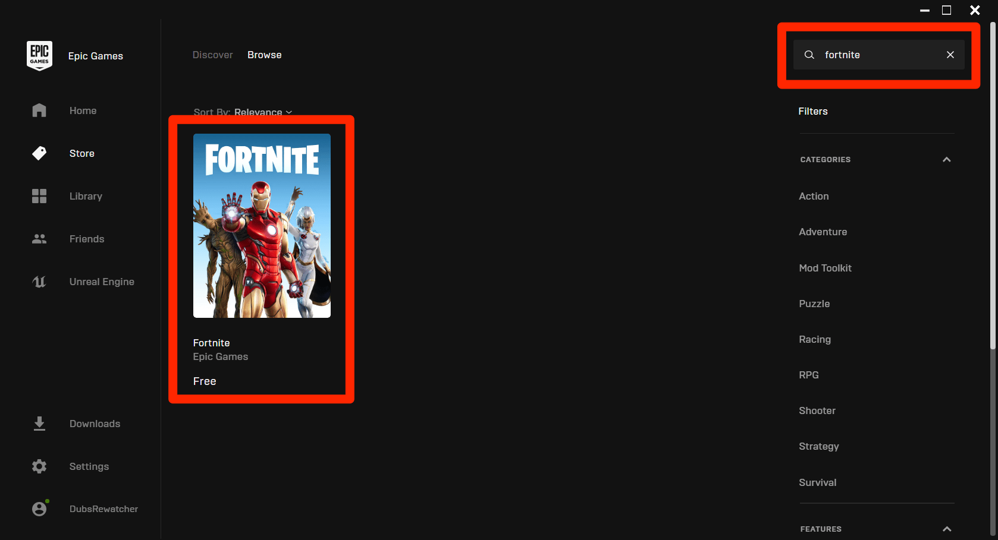Click the search magnifier icon

pos(809,55)
